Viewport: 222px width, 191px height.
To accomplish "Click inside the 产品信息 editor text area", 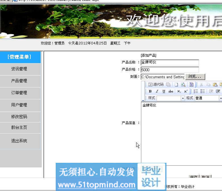I will (182, 134).
